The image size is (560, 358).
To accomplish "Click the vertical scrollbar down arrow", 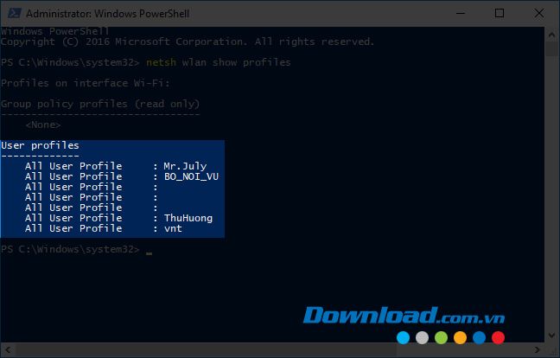I will coord(551,336).
